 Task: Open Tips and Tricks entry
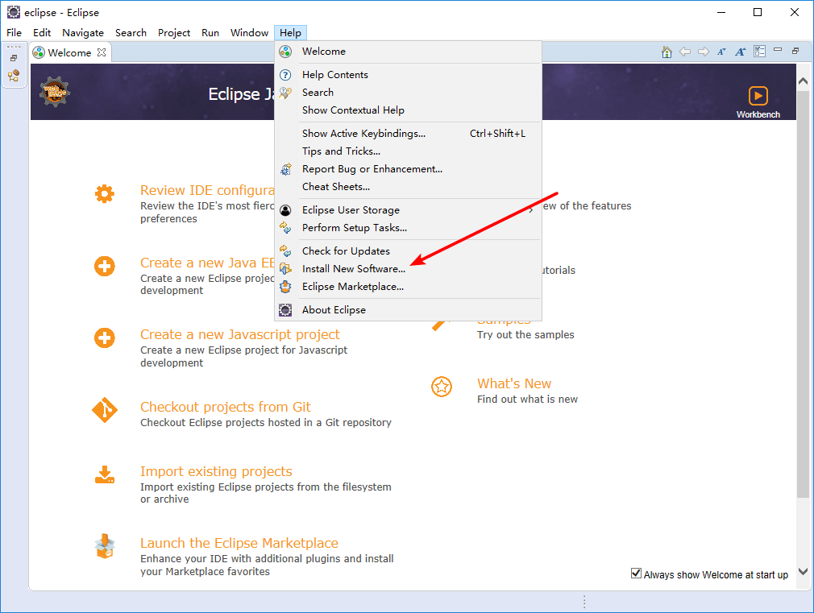click(x=408, y=151)
